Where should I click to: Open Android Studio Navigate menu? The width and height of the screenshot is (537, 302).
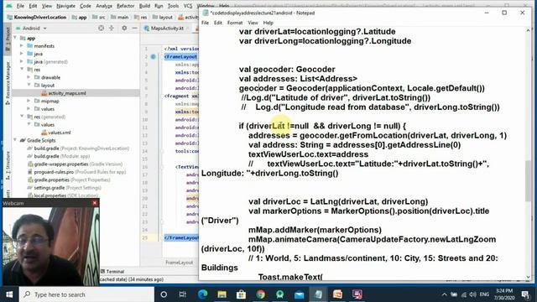point(65,6)
